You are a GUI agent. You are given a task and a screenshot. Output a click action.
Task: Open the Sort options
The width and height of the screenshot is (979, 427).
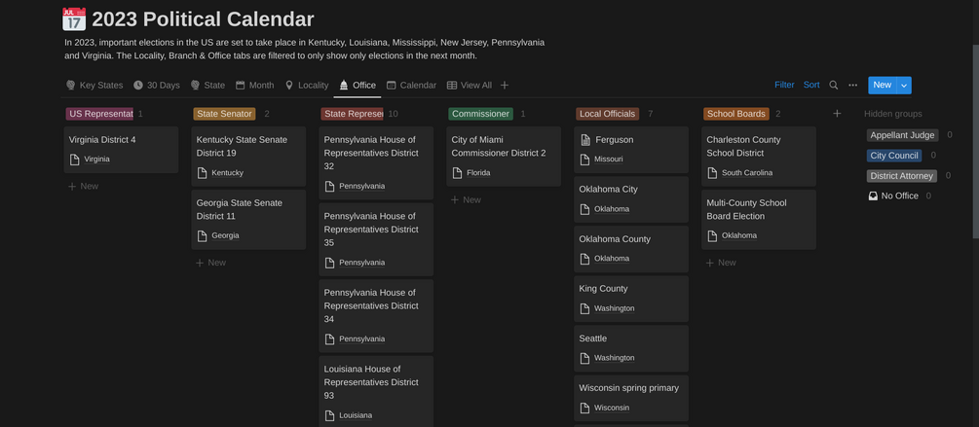pos(811,86)
